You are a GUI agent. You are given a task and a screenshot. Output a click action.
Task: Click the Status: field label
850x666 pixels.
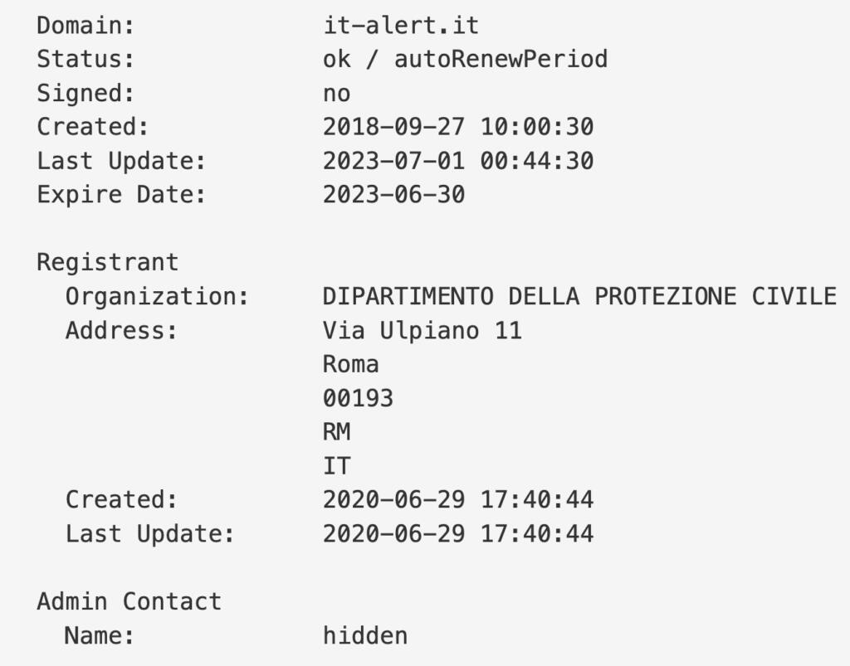coord(85,59)
